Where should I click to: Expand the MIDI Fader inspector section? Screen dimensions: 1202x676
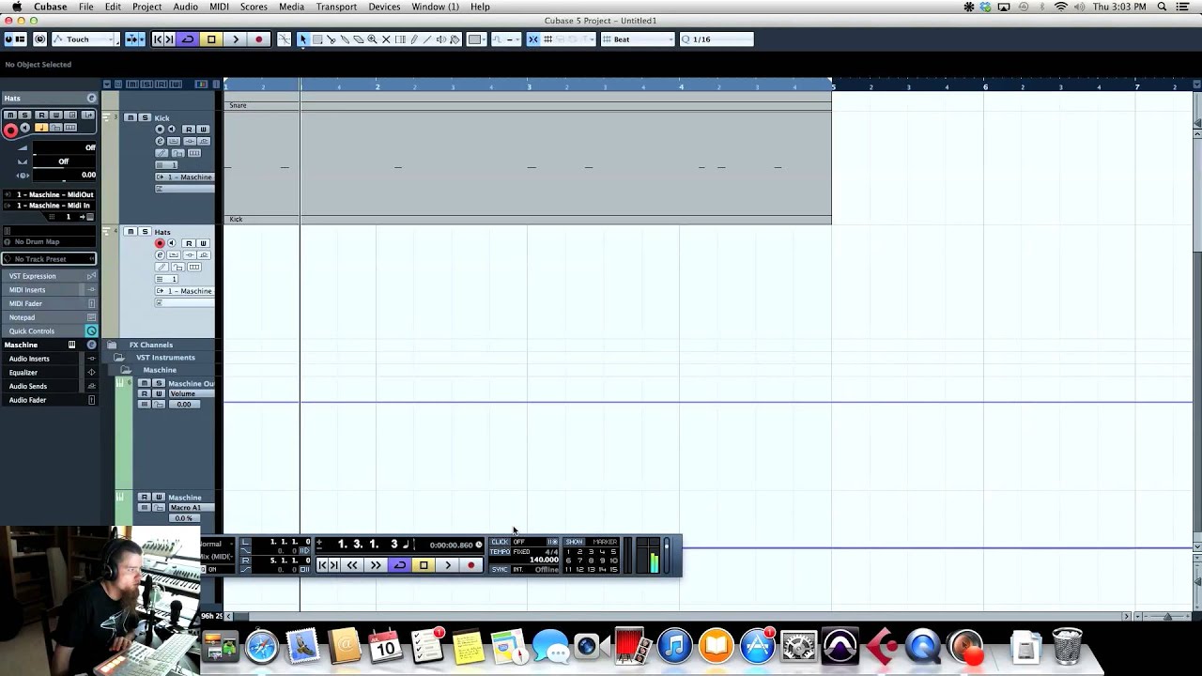pyautogui.click(x=49, y=303)
